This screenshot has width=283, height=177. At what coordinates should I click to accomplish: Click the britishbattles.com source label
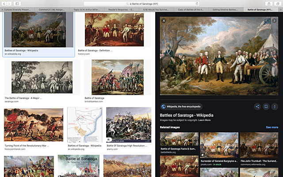(x=94, y=101)
